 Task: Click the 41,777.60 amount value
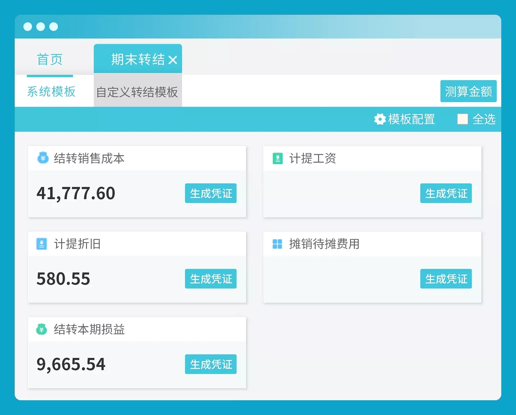[x=76, y=193]
